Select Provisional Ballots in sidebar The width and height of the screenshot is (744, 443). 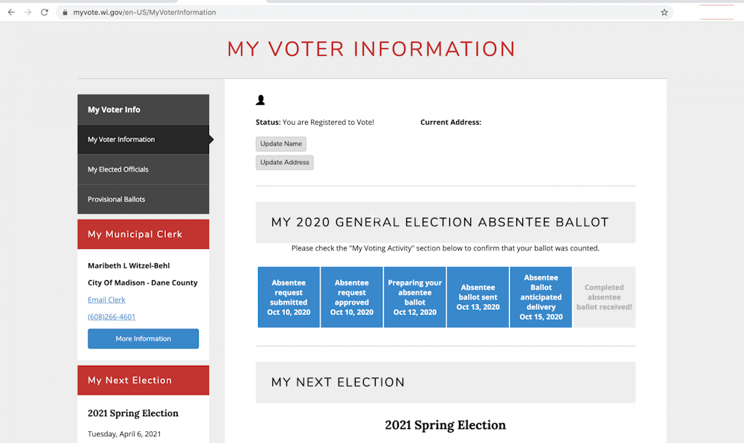(x=117, y=199)
